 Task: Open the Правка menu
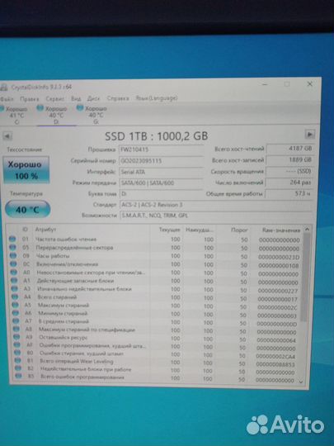[29, 99]
